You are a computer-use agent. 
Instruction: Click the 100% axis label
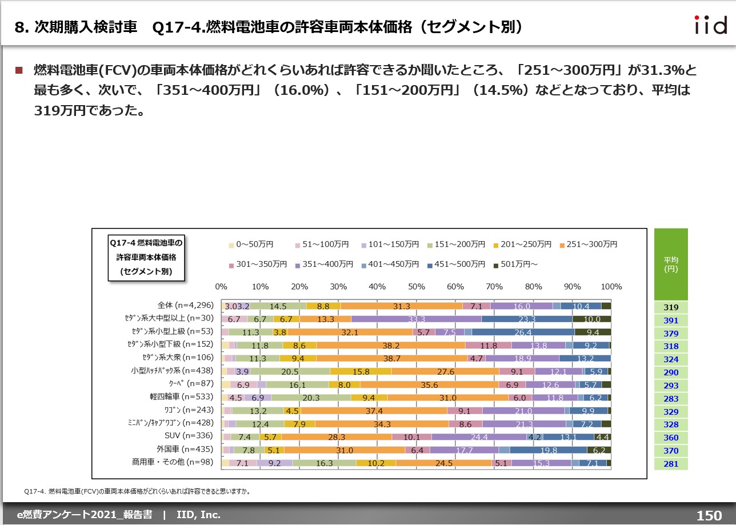(611, 287)
